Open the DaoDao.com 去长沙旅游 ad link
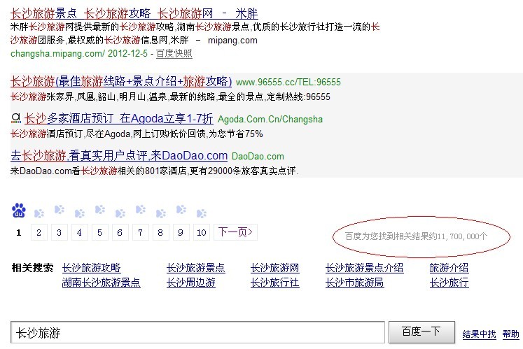 click(119, 156)
